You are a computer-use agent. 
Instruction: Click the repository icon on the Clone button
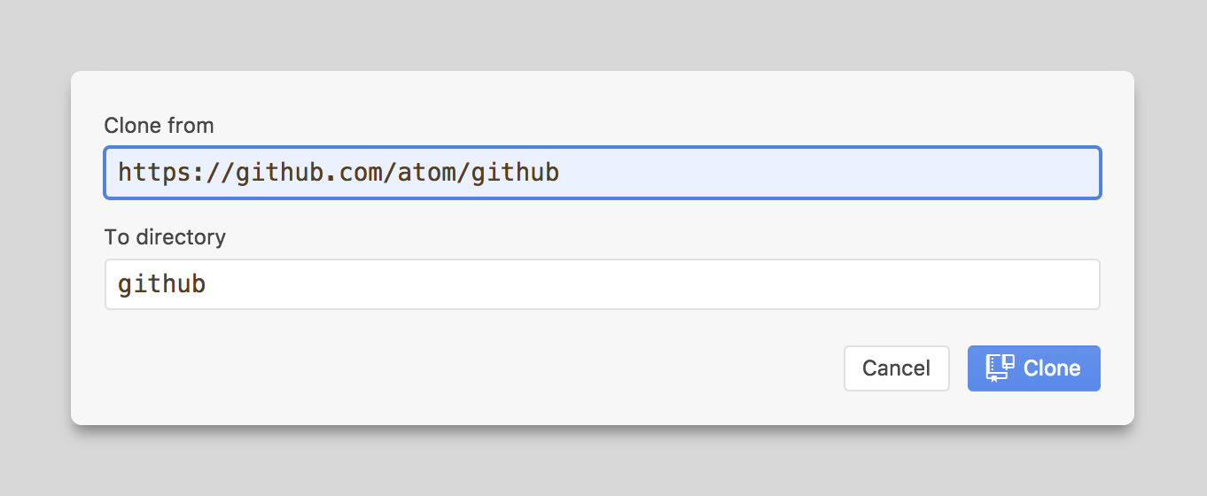pos(1000,368)
